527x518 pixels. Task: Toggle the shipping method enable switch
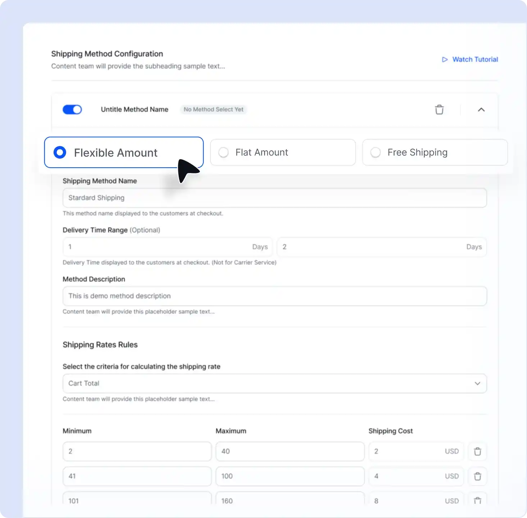72,110
